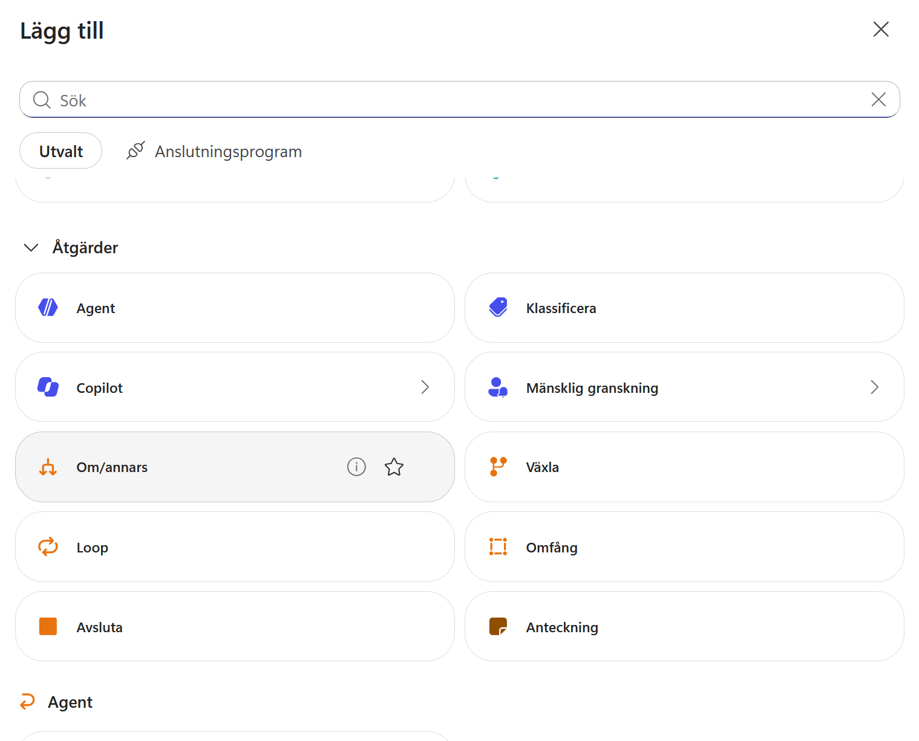
Task: Click the Växla switch icon
Action: pos(498,467)
